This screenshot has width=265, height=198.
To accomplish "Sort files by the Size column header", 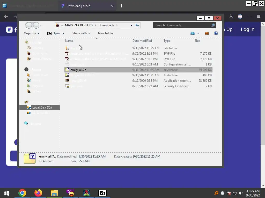I will point(203,40).
